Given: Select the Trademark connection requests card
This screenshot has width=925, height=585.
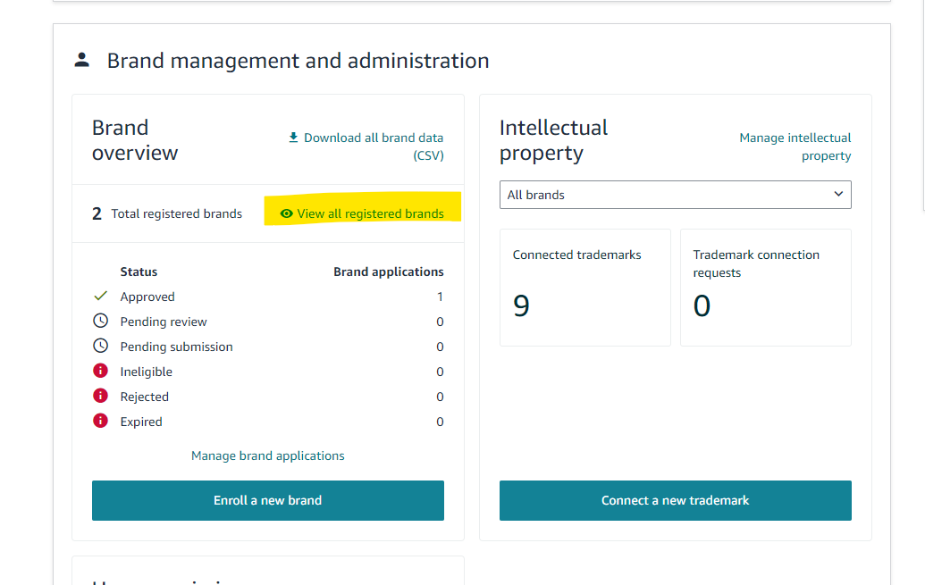Looking at the screenshot, I should click(765, 287).
